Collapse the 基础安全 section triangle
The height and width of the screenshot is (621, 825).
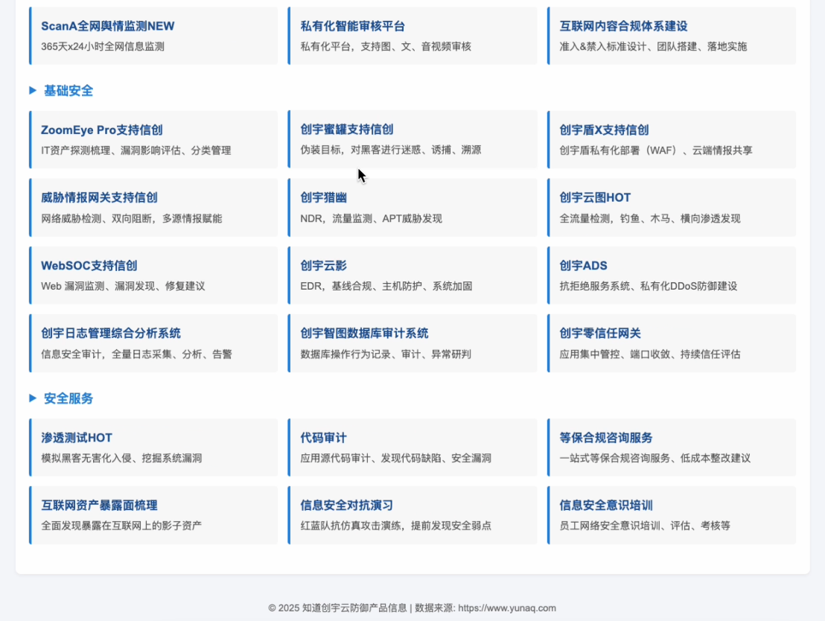click(33, 91)
